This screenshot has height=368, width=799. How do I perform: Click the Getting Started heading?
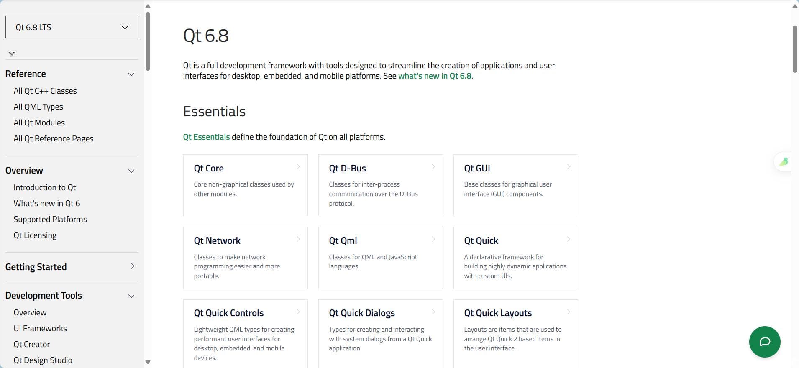[36, 267]
